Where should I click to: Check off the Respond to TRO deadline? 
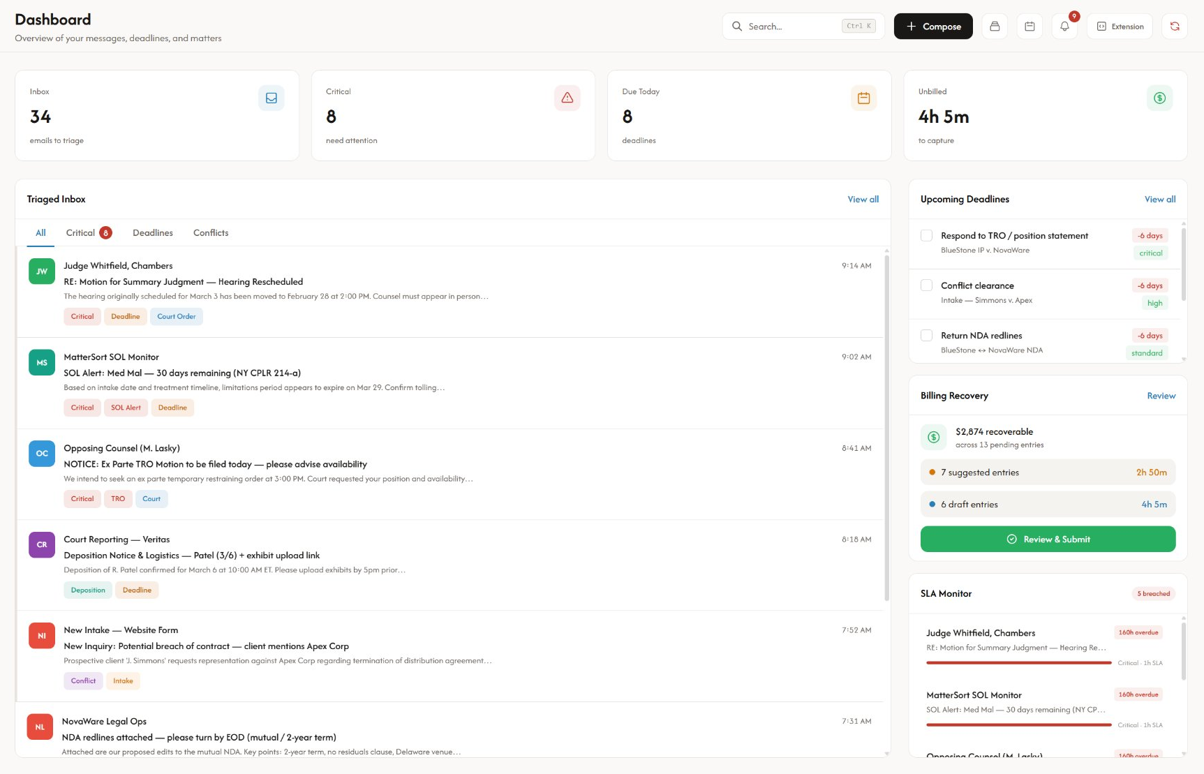927,236
